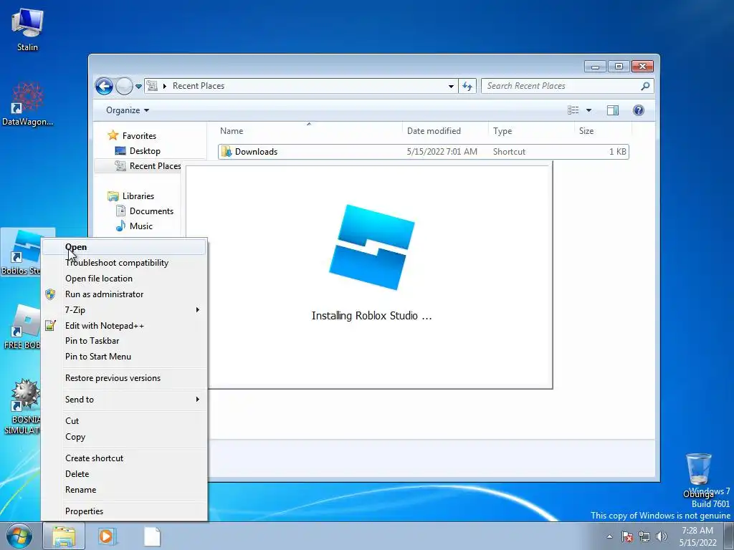Choose Cut in the context menu
This screenshot has width=734, height=550.
[x=124, y=421]
